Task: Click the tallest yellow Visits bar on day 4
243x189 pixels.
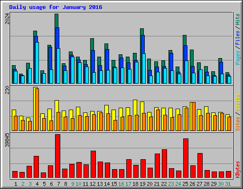Action: [x=35, y=109]
